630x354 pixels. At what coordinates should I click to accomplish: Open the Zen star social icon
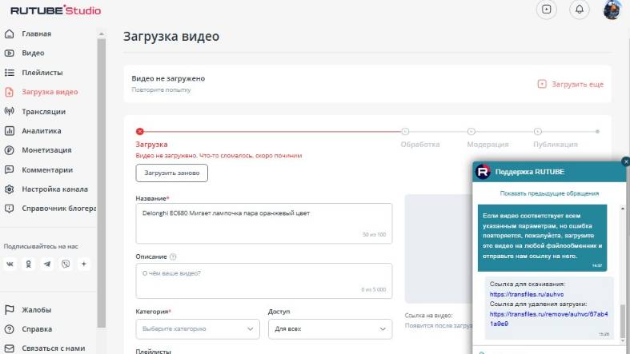tap(84, 264)
